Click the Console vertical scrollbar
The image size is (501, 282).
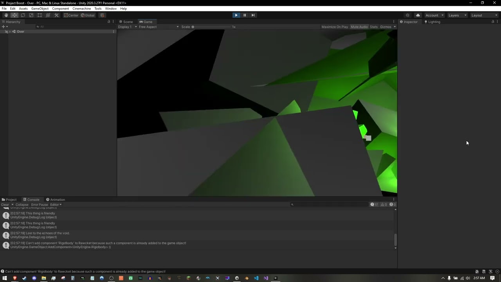(395, 239)
